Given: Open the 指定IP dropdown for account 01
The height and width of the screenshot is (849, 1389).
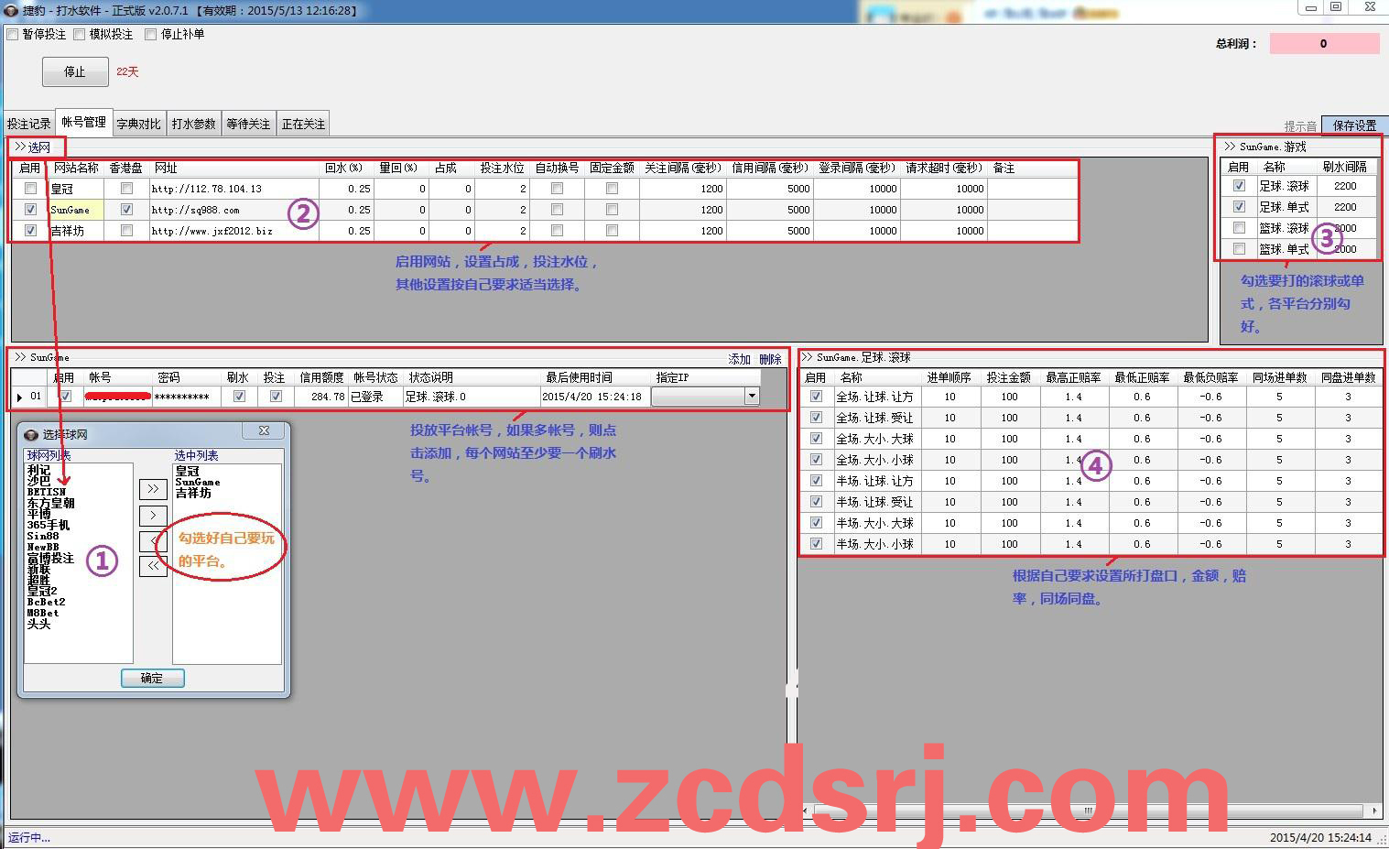Looking at the screenshot, I should tap(751, 397).
